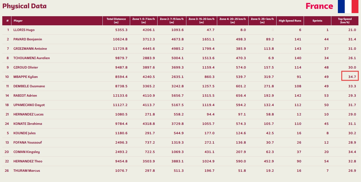Click HERNANDEZ Theo's 452.9 zone 5 value
The image size is (361, 182).
(x=269, y=161)
